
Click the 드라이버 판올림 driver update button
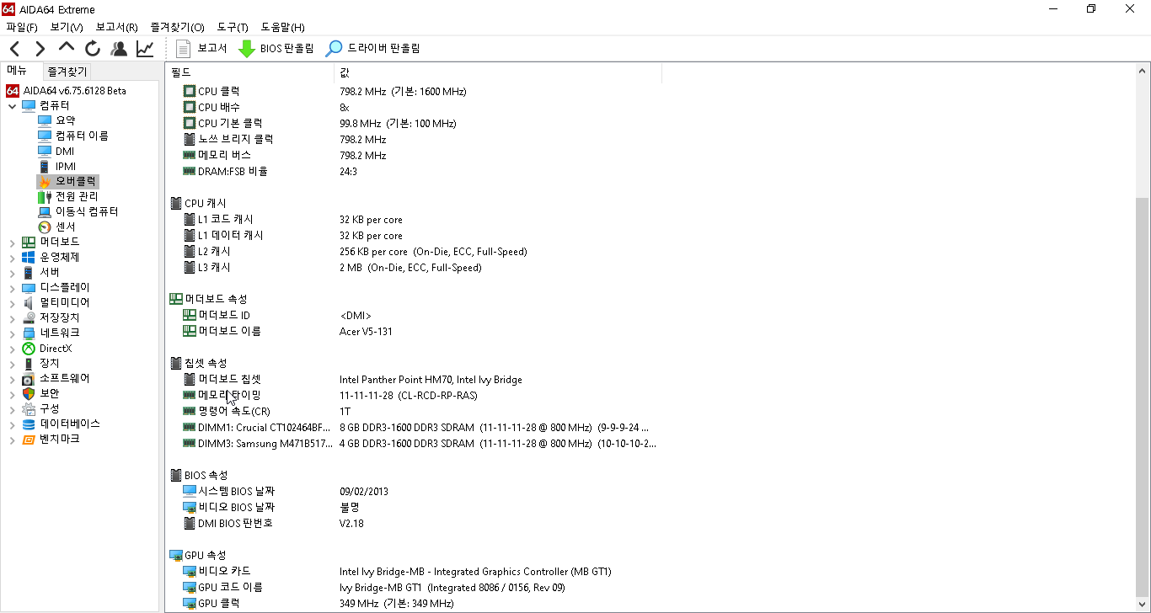(373, 49)
